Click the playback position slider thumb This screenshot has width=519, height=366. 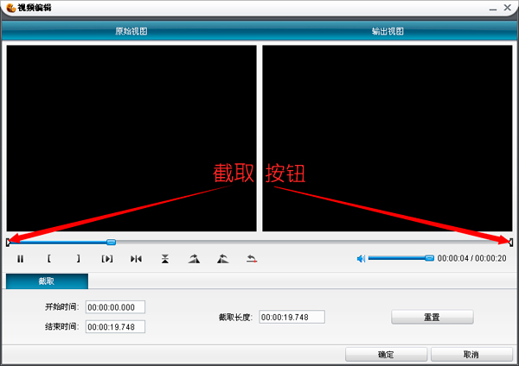(112, 242)
